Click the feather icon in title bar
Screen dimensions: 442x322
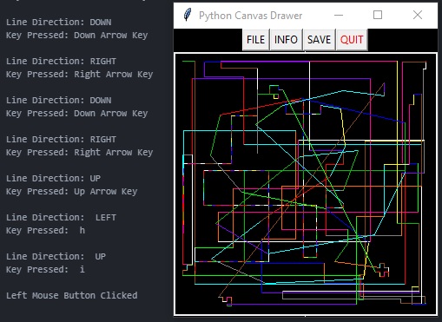pyautogui.click(x=188, y=15)
